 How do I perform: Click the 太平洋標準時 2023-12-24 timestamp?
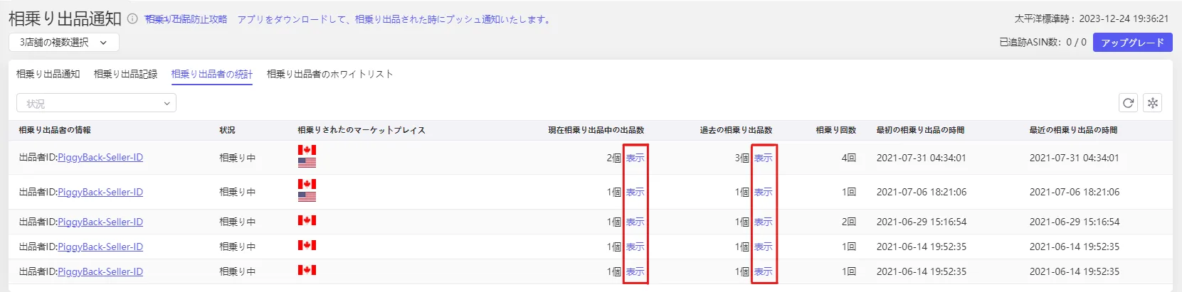[x=1092, y=19]
